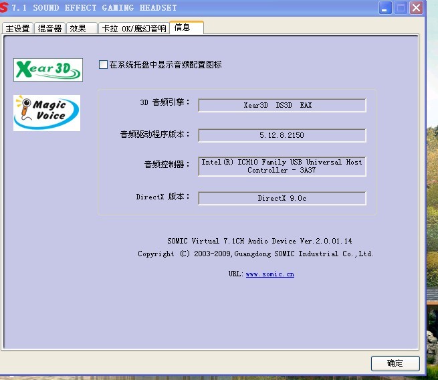438x380 pixels.
Task: Select the 效果 tab
Action: coord(82,29)
